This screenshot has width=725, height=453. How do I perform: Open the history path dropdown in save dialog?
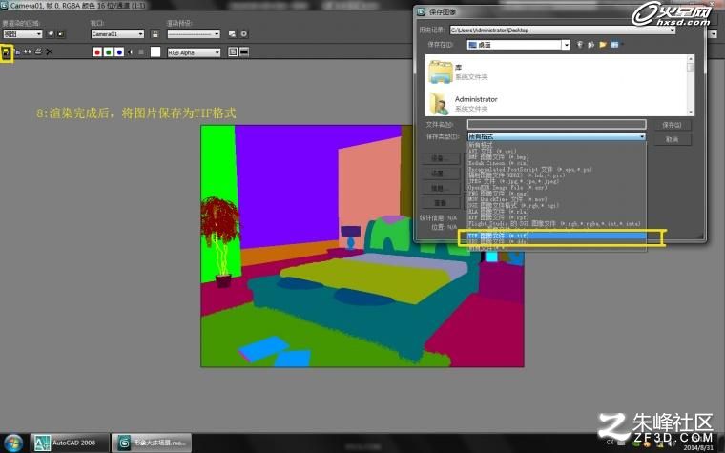pos(562,31)
